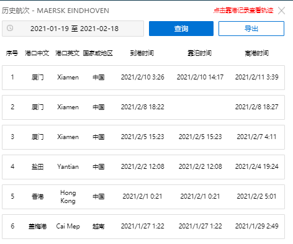Select departure time 2021/1/29 2:49

point(257,226)
